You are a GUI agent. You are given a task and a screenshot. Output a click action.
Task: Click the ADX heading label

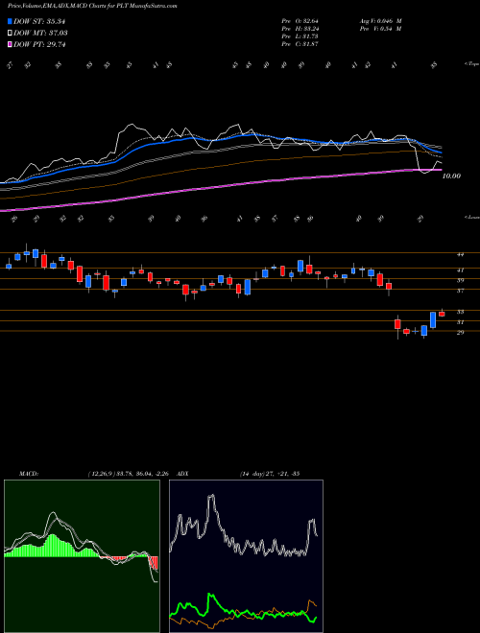pyautogui.click(x=183, y=474)
